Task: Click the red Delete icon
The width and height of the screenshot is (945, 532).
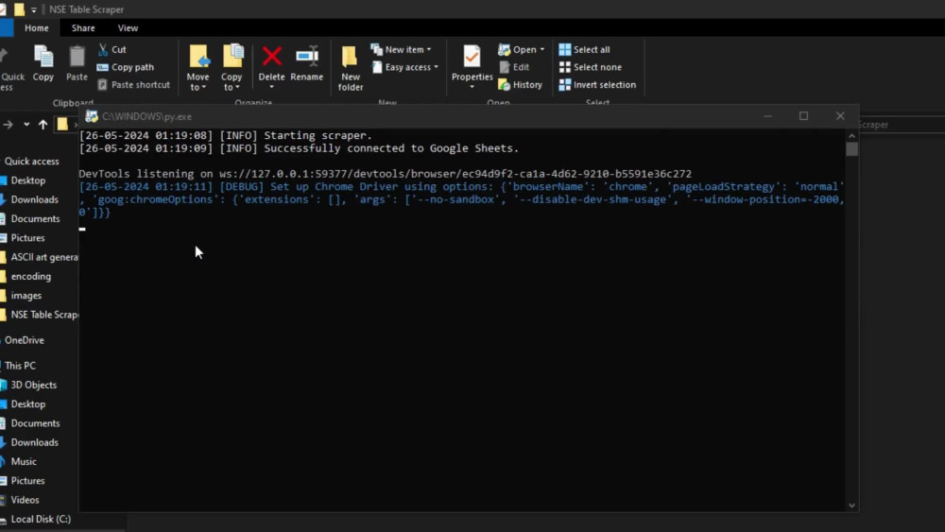Action: point(272,57)
